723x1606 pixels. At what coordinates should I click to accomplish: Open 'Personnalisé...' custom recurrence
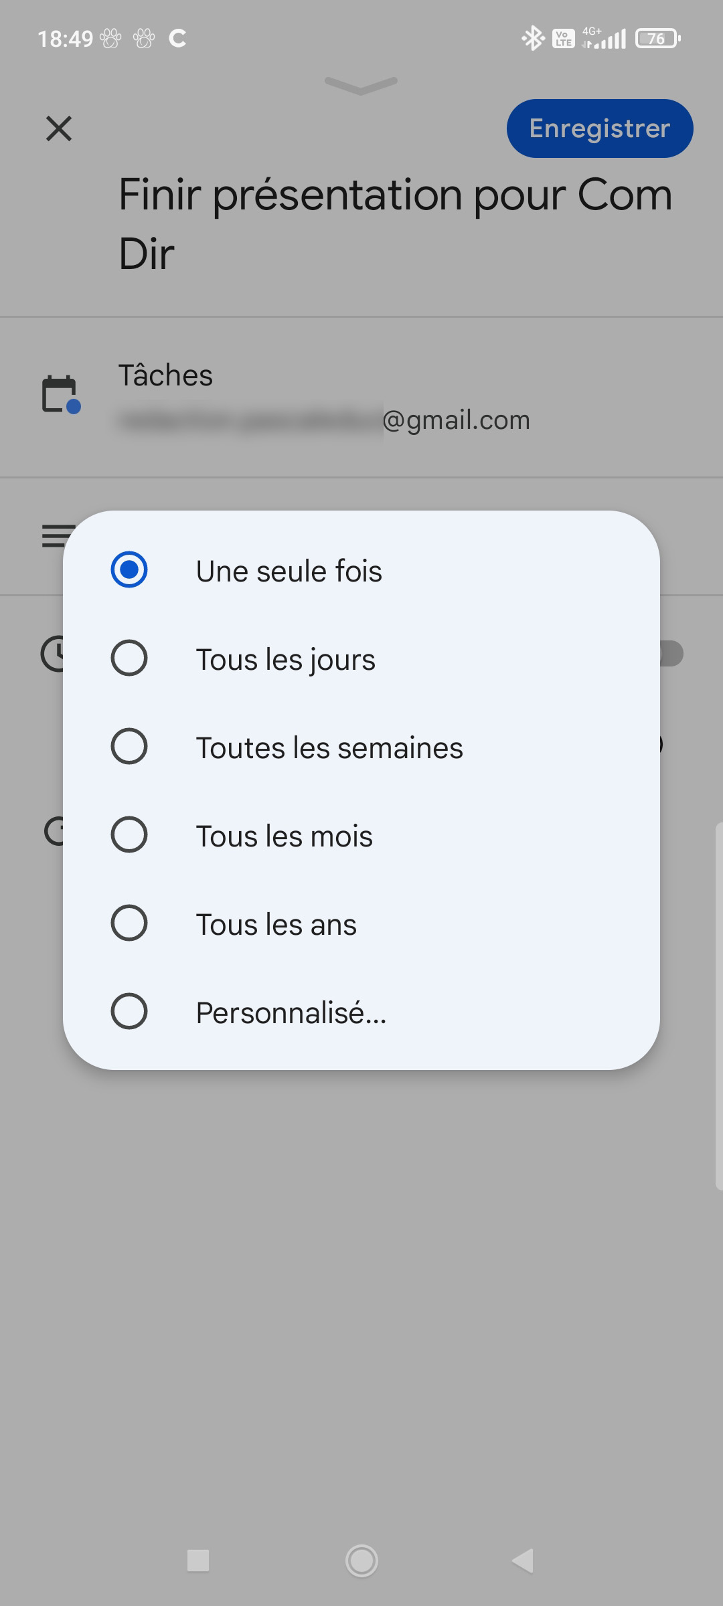(x=129, y=1012)
